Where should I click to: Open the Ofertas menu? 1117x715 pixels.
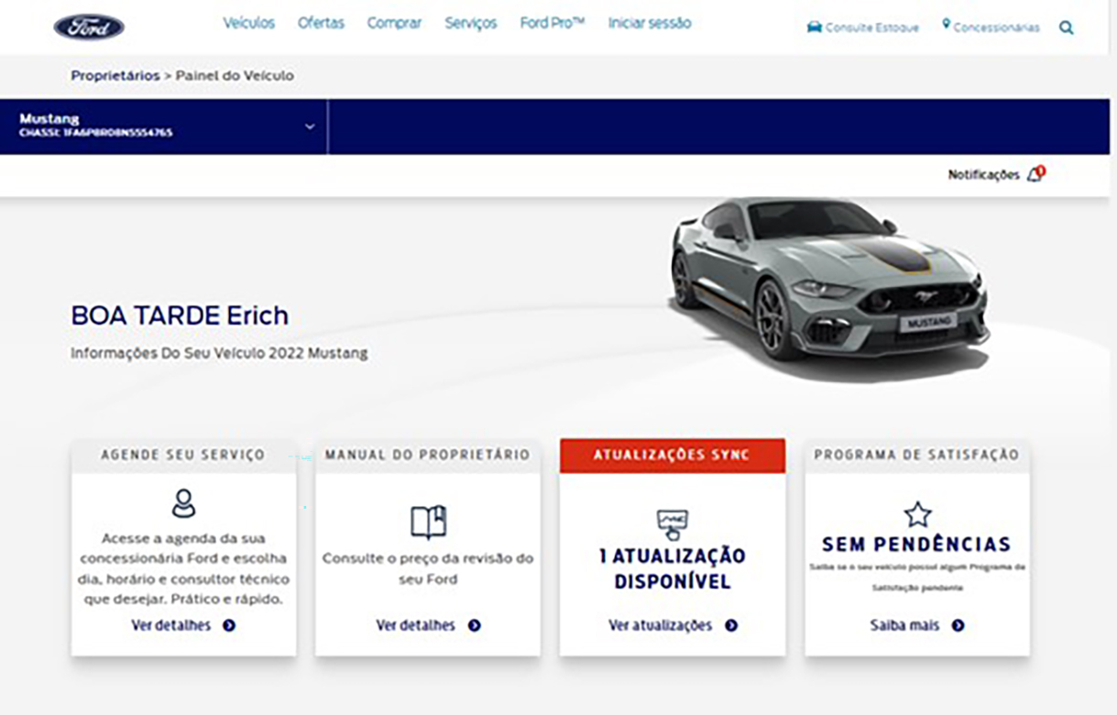click(321, 23)
